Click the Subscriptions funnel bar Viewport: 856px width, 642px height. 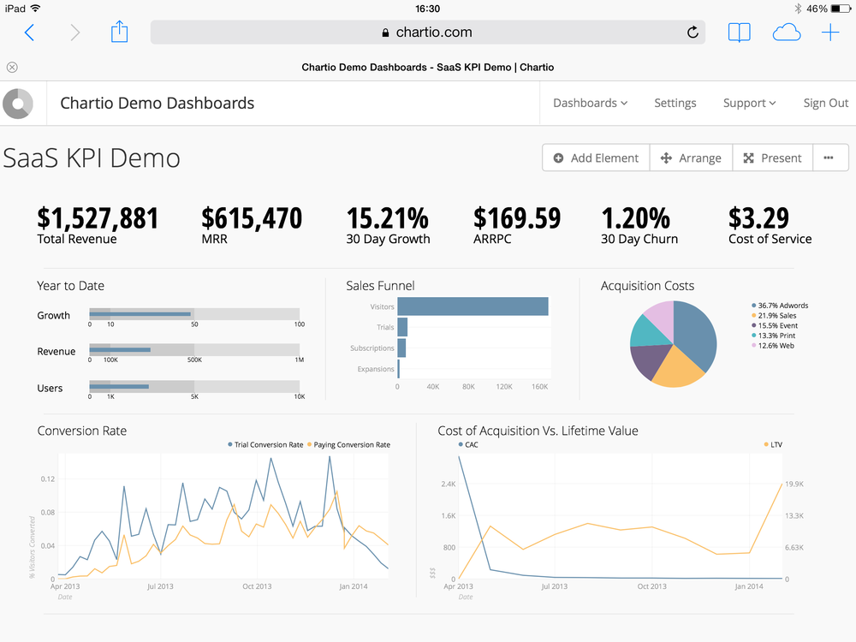point(401,348)
